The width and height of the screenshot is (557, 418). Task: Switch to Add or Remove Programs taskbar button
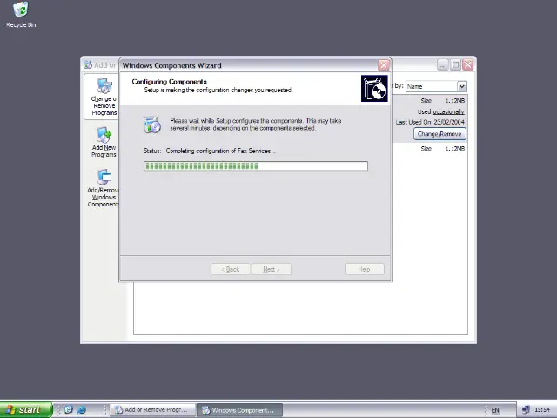click(x=152, y=410)
